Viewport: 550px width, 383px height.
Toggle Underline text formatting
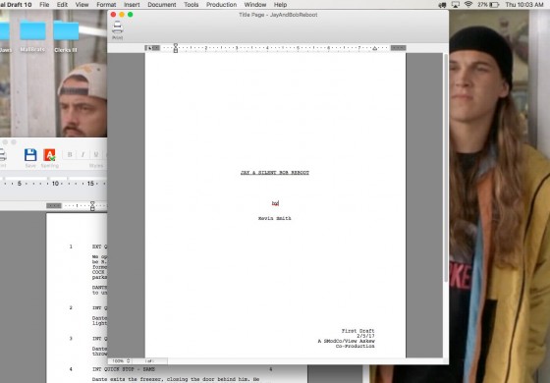[x=96, y=155]
